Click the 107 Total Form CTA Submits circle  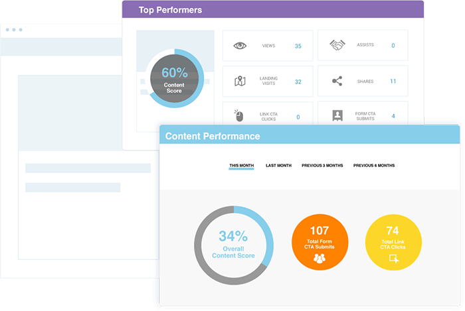click(x=320, y=242)
